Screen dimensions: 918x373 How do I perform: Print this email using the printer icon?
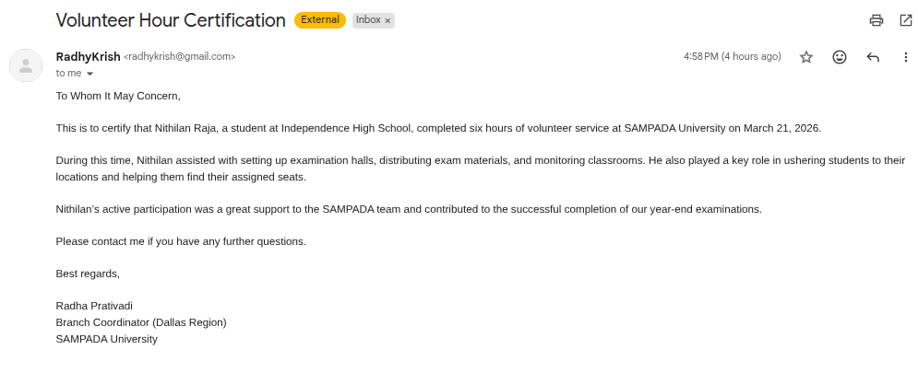876,20
